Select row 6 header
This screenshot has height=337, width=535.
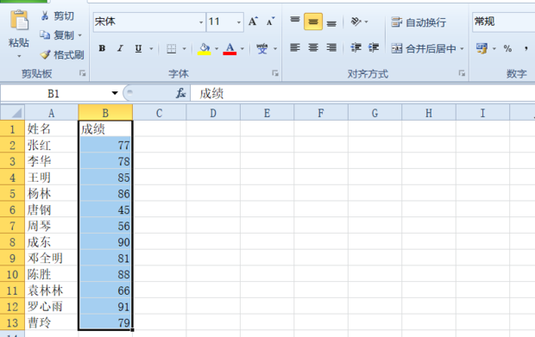[12, 209]
